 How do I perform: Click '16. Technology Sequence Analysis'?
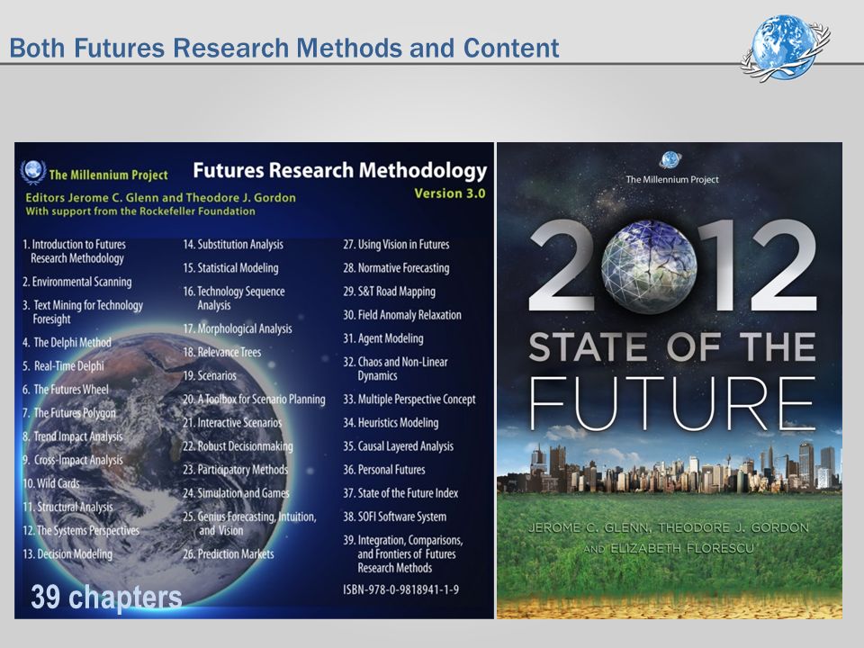click(234, 298)
